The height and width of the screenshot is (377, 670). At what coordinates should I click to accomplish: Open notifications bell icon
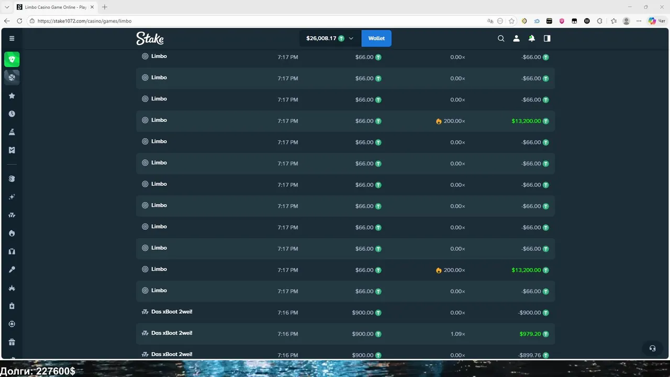coord(532,38)
